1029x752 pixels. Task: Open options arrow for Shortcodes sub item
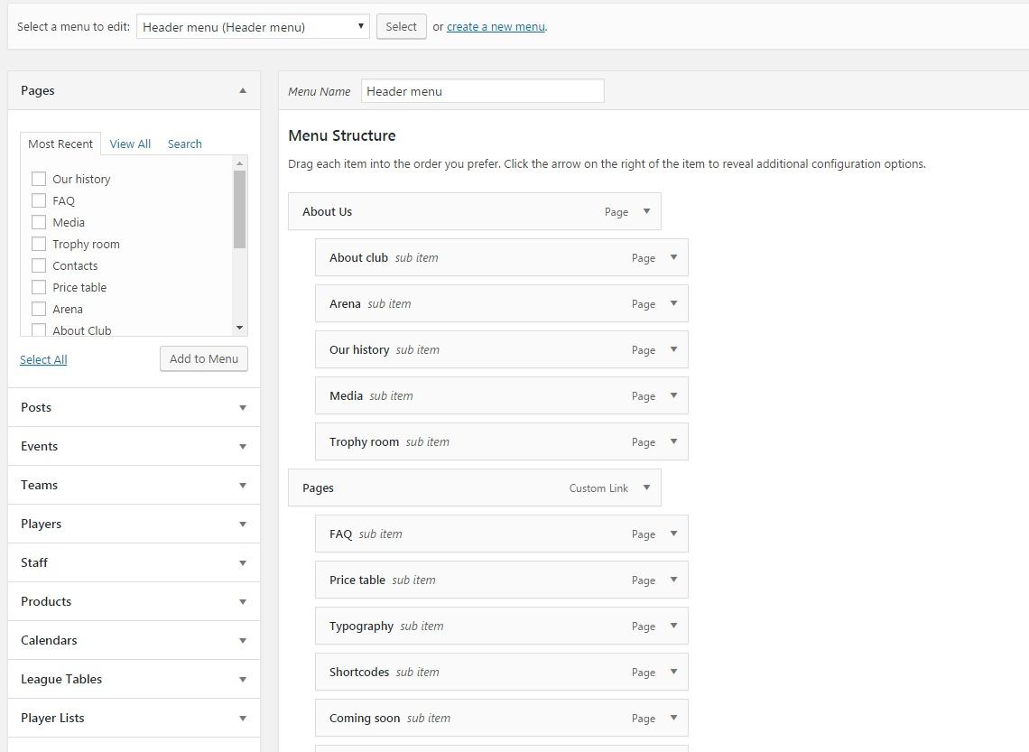[x=673, y=672]
